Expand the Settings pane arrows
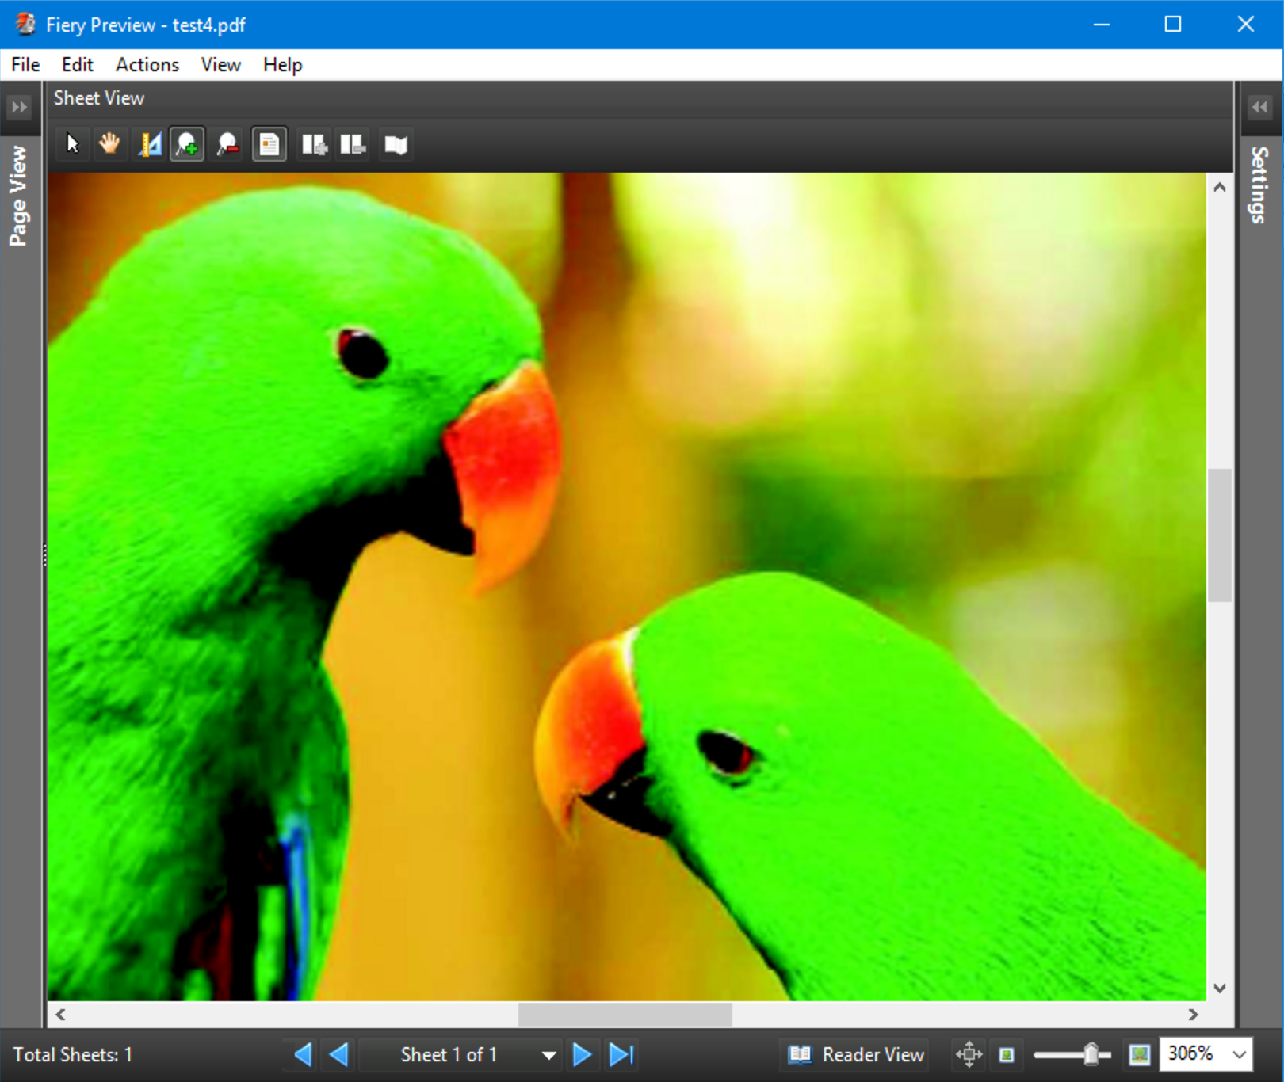Viewport: 1284px width, 1082px height. click(x=1259, y=106)
